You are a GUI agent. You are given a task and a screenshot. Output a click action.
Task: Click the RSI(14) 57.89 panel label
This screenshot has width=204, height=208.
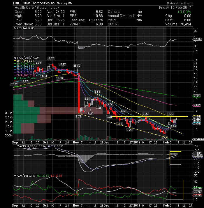pos(25,28)
